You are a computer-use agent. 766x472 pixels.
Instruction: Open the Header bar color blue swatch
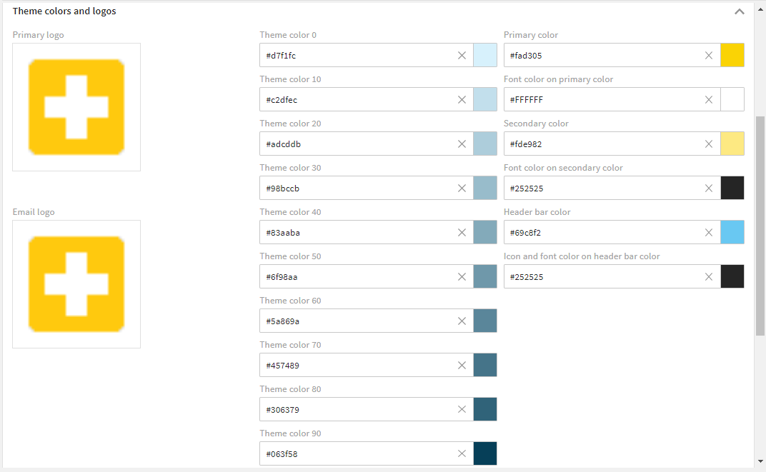[x=732, y=232]
